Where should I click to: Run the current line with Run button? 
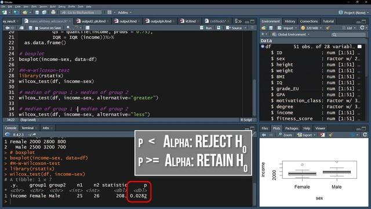click(206, 28)
